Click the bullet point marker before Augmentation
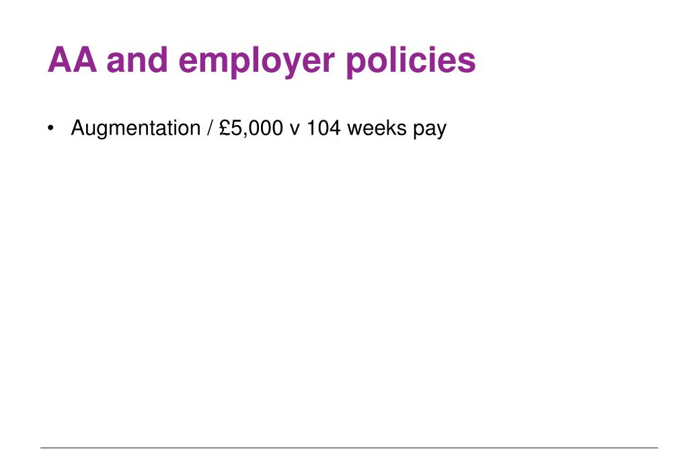The width and height of the screenshot is (688, 476). (x=51, y=128)
